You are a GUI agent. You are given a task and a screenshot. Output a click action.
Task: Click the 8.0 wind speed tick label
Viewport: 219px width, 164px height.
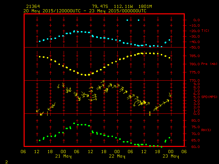196,87
